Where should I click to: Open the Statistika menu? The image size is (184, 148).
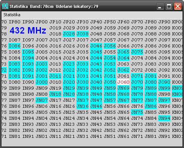(x=12, y=15)
